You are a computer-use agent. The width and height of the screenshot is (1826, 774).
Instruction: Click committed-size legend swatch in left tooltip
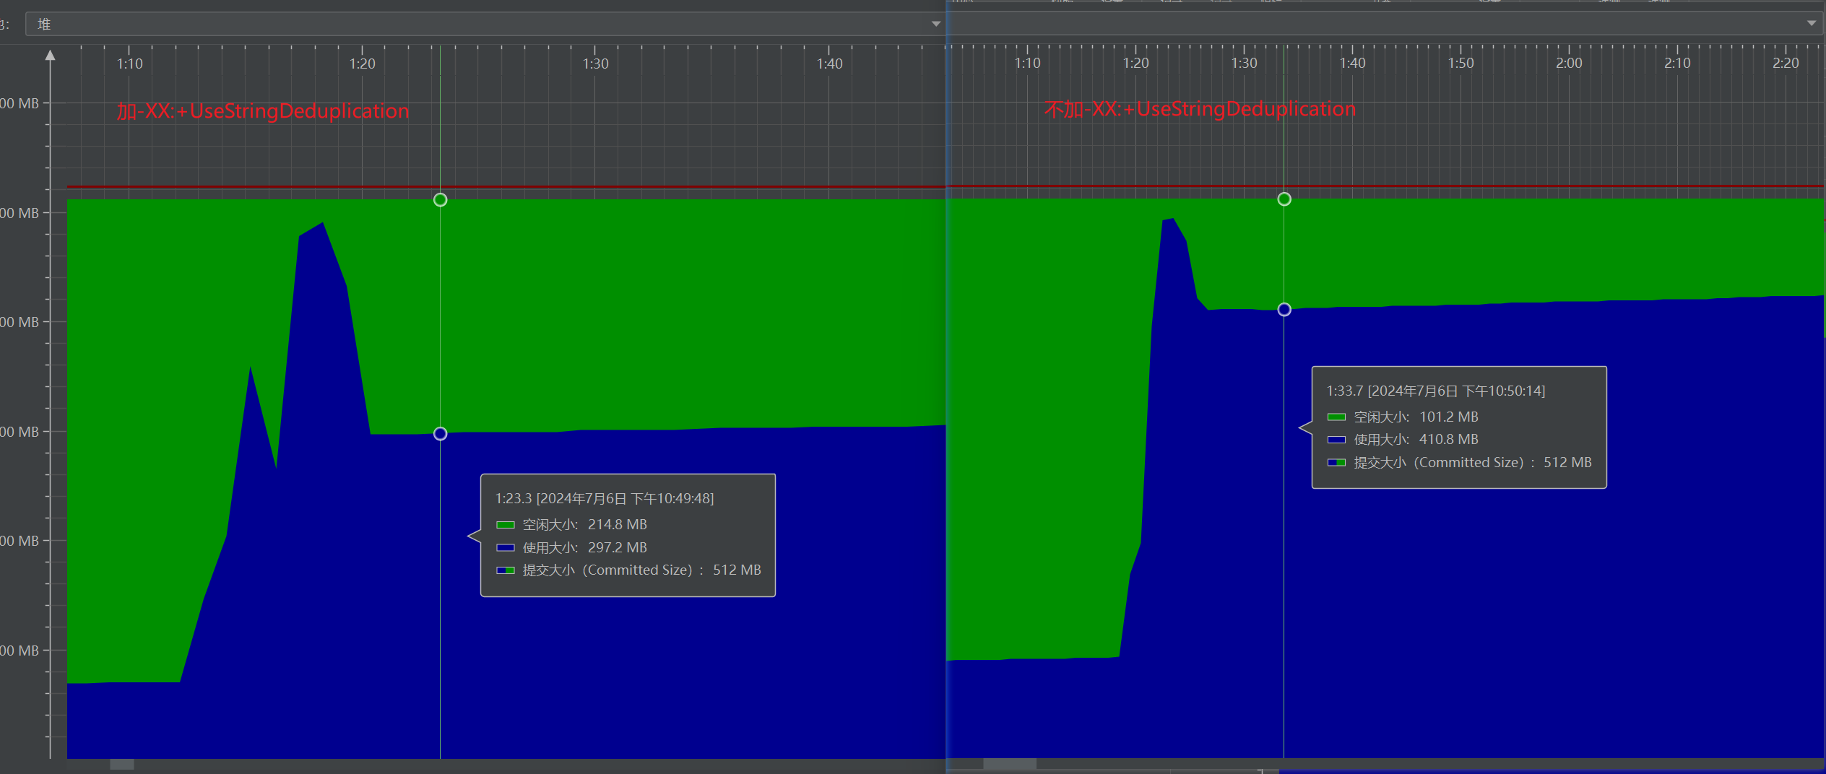point(505,570)
